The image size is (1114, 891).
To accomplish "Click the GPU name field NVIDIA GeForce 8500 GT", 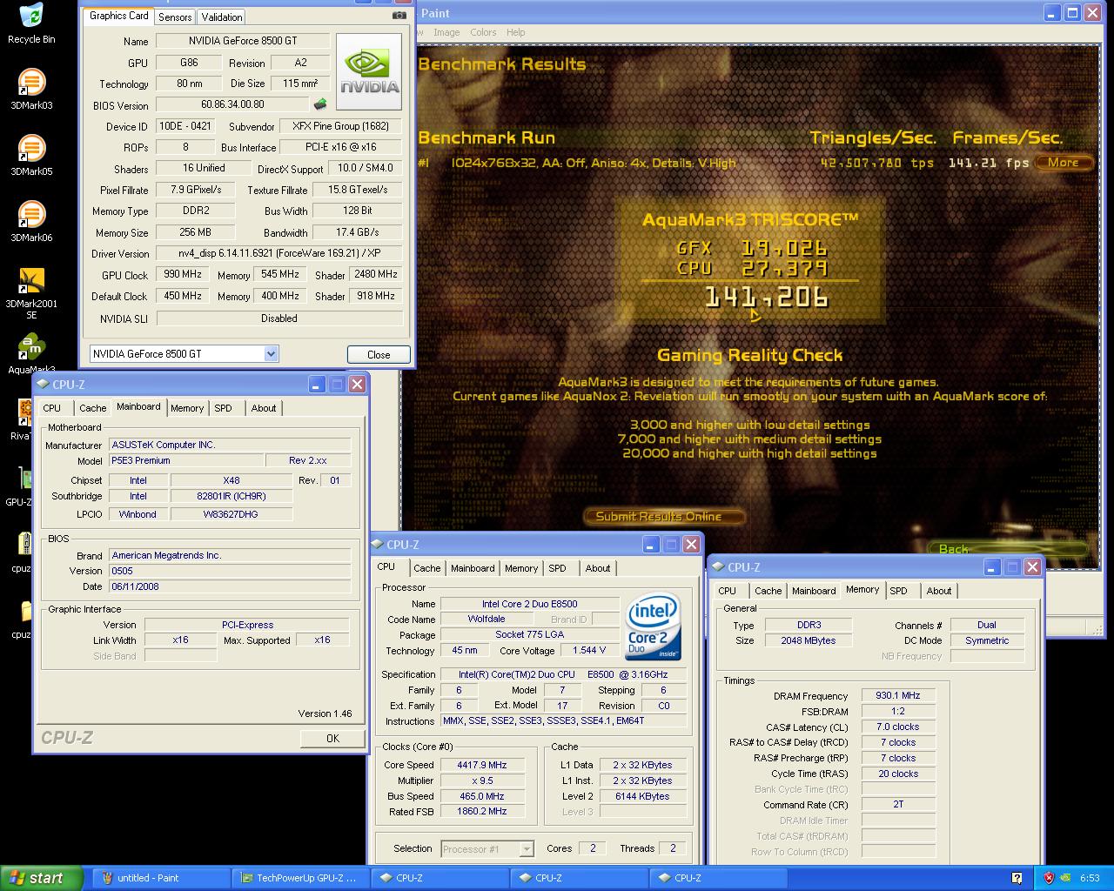I will pyautogui.click(x=242, y=41).
